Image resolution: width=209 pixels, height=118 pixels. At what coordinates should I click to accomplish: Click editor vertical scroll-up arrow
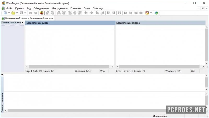[x=207, y=27]
